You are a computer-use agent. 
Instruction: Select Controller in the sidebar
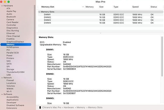11,25
